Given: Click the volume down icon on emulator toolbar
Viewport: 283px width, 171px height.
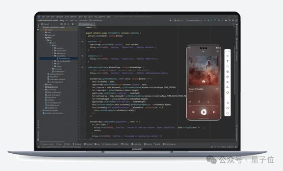Looking at the screenshot, I should pos(228,87).
